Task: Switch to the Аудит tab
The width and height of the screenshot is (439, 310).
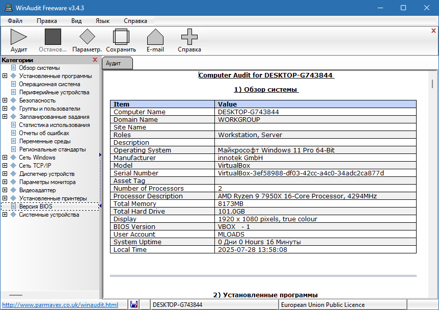Action: 117,63
